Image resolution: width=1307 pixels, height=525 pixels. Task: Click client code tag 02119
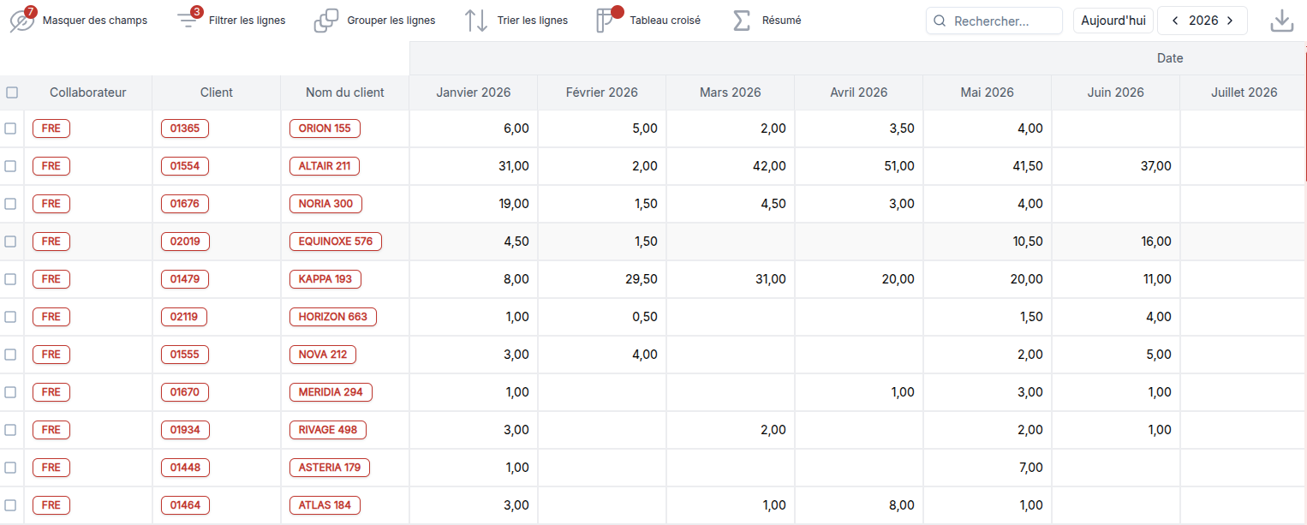[x=184, y=317]
